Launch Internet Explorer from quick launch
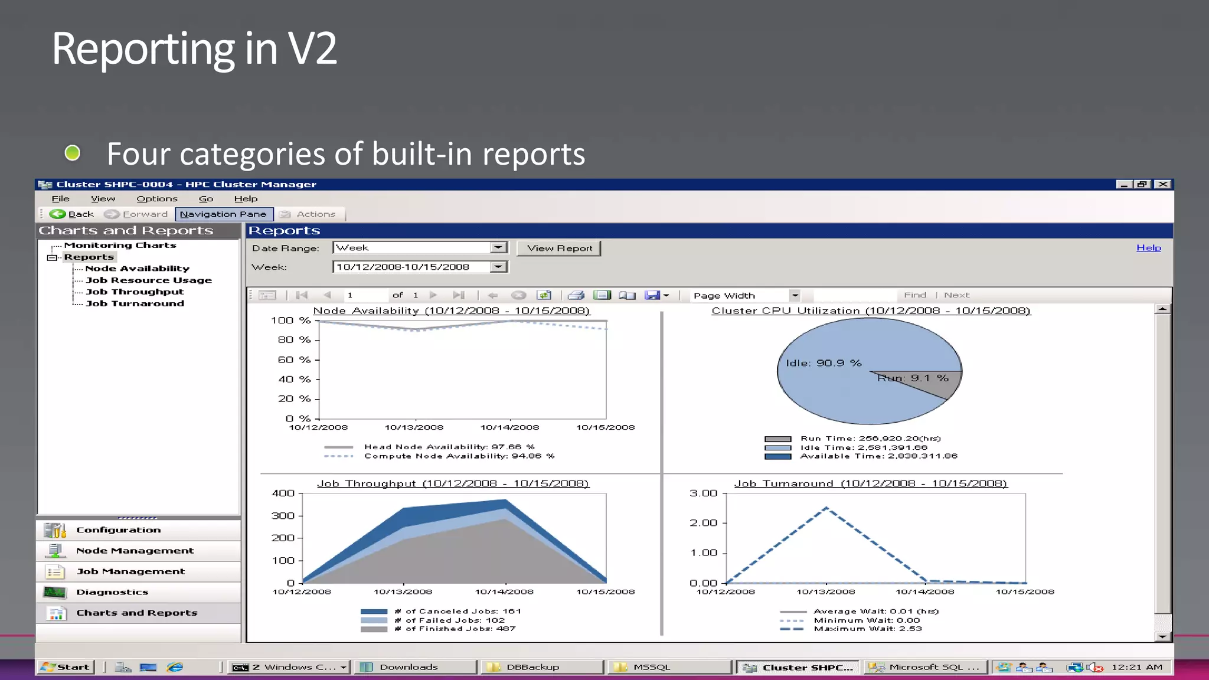This screenshot has width=1209, height=680. coord(175,667)
